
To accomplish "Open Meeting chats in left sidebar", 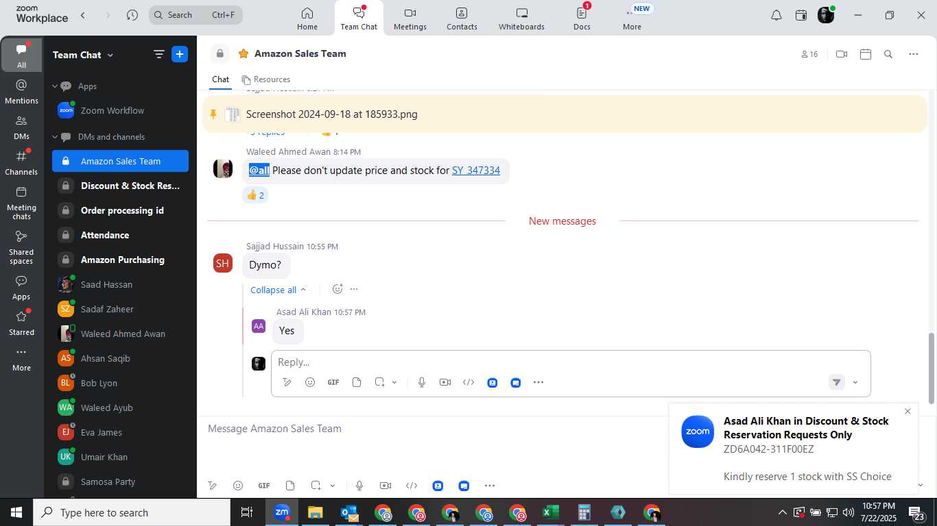I will (21, 203).
